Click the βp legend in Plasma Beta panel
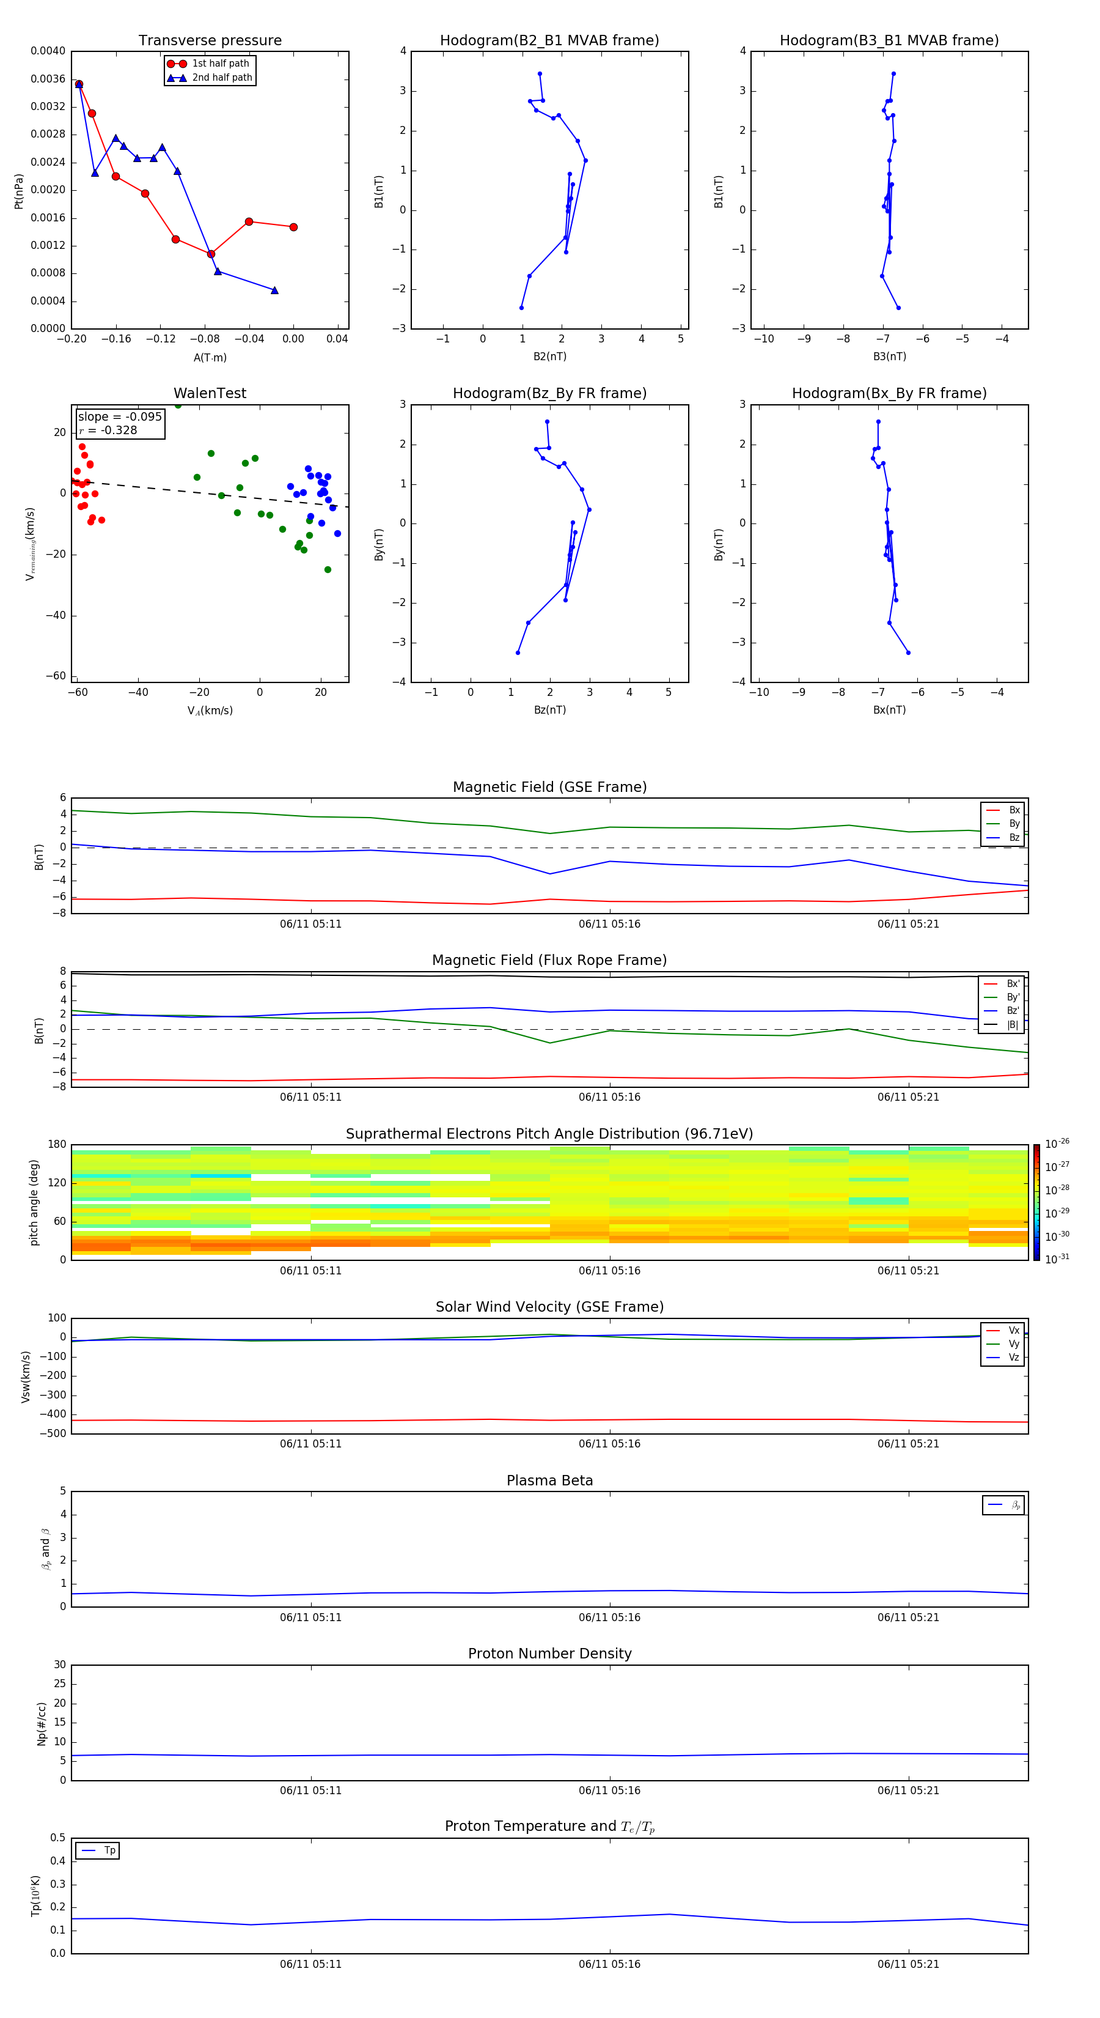 (x=1003, y=1505)
